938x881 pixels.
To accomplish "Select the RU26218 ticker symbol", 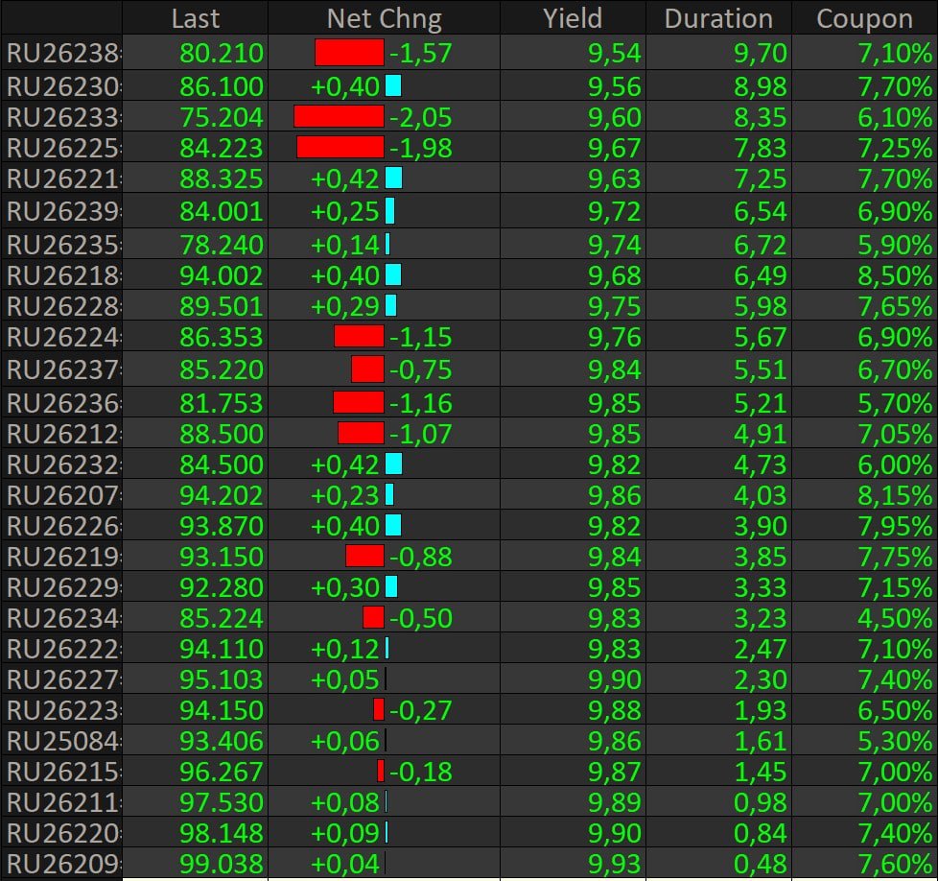I will pos(62,275).
